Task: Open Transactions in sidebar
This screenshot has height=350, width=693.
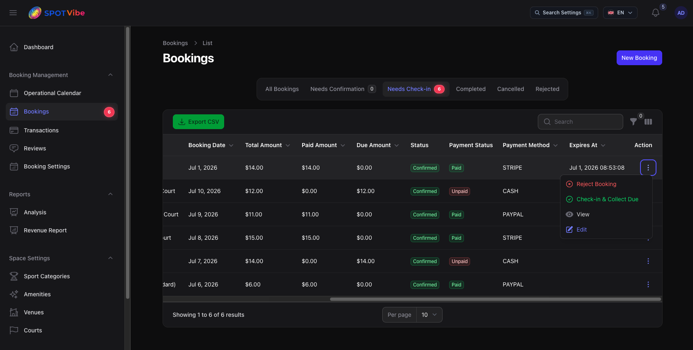Action: pos(62,130)
